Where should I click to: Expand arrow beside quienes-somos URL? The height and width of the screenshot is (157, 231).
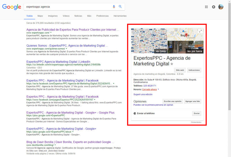[x=66, y=48]
